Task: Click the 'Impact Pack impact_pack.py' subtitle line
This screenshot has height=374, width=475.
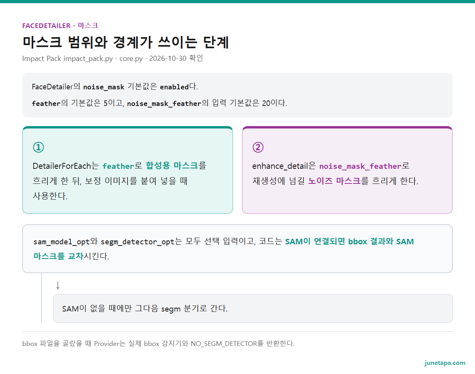Action: pyautogui.click(x=113, y=58)
